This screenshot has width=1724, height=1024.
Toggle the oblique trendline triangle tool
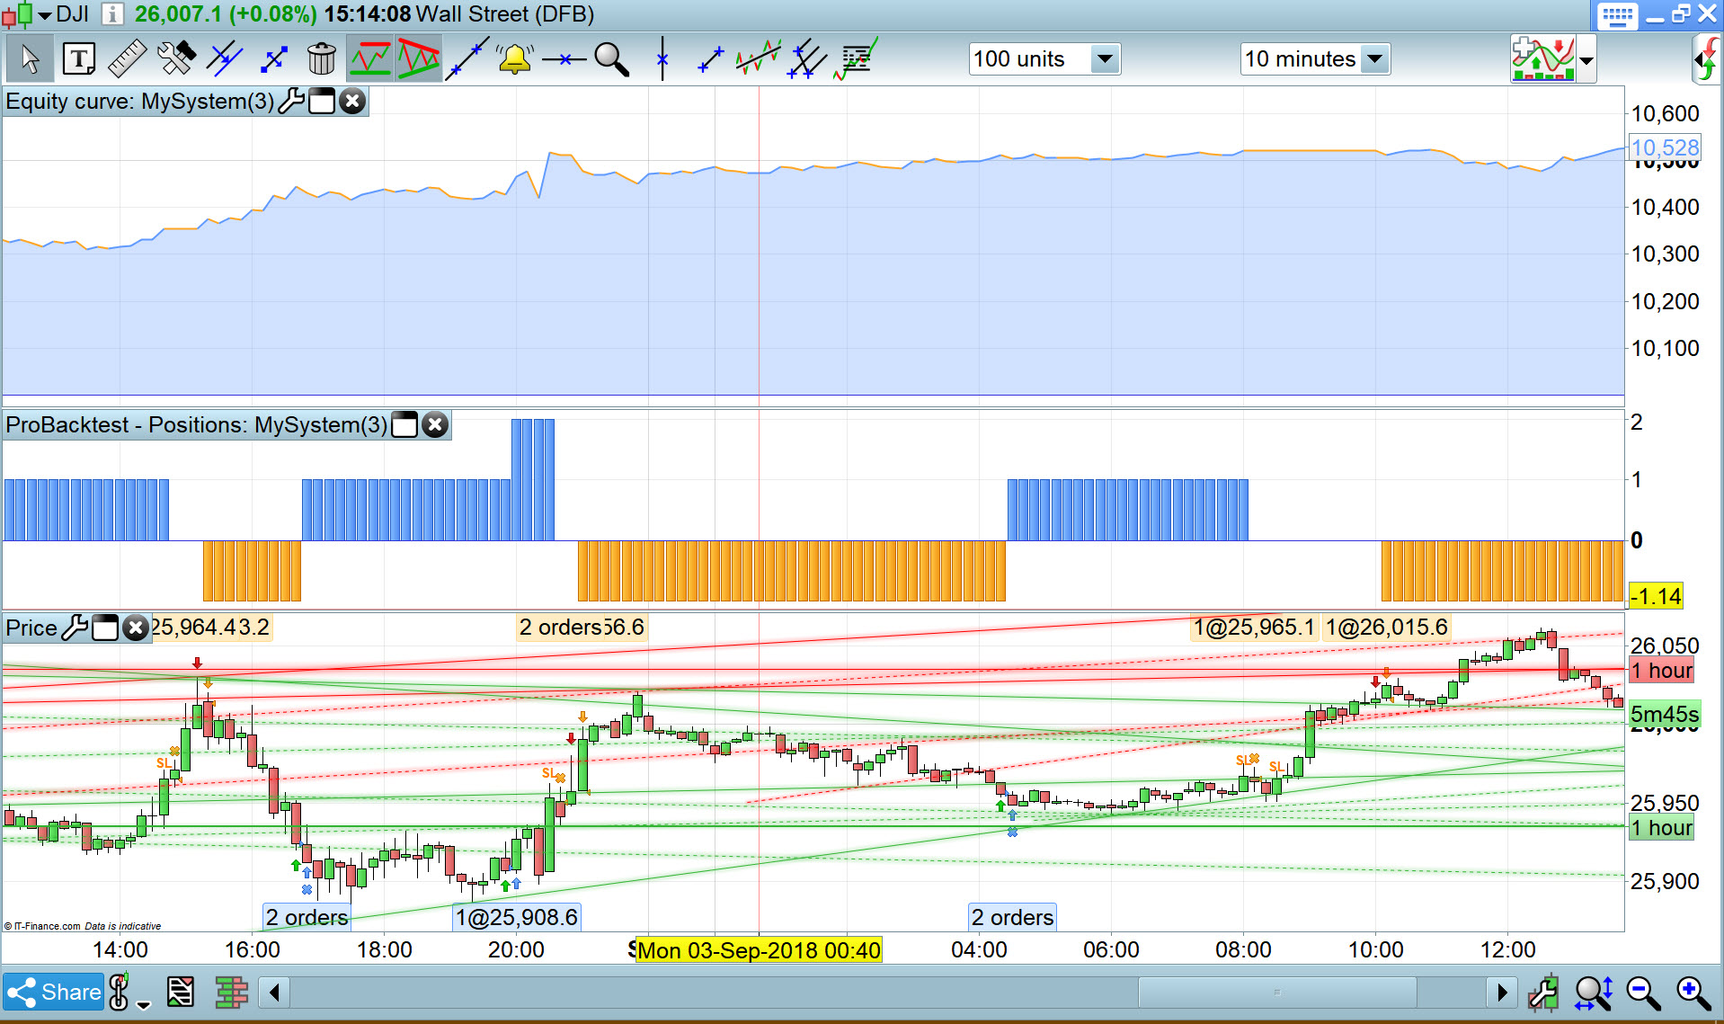pos(418,59)
